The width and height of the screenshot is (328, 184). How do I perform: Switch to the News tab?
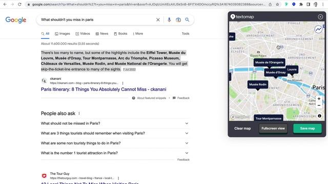pos(102,34)
